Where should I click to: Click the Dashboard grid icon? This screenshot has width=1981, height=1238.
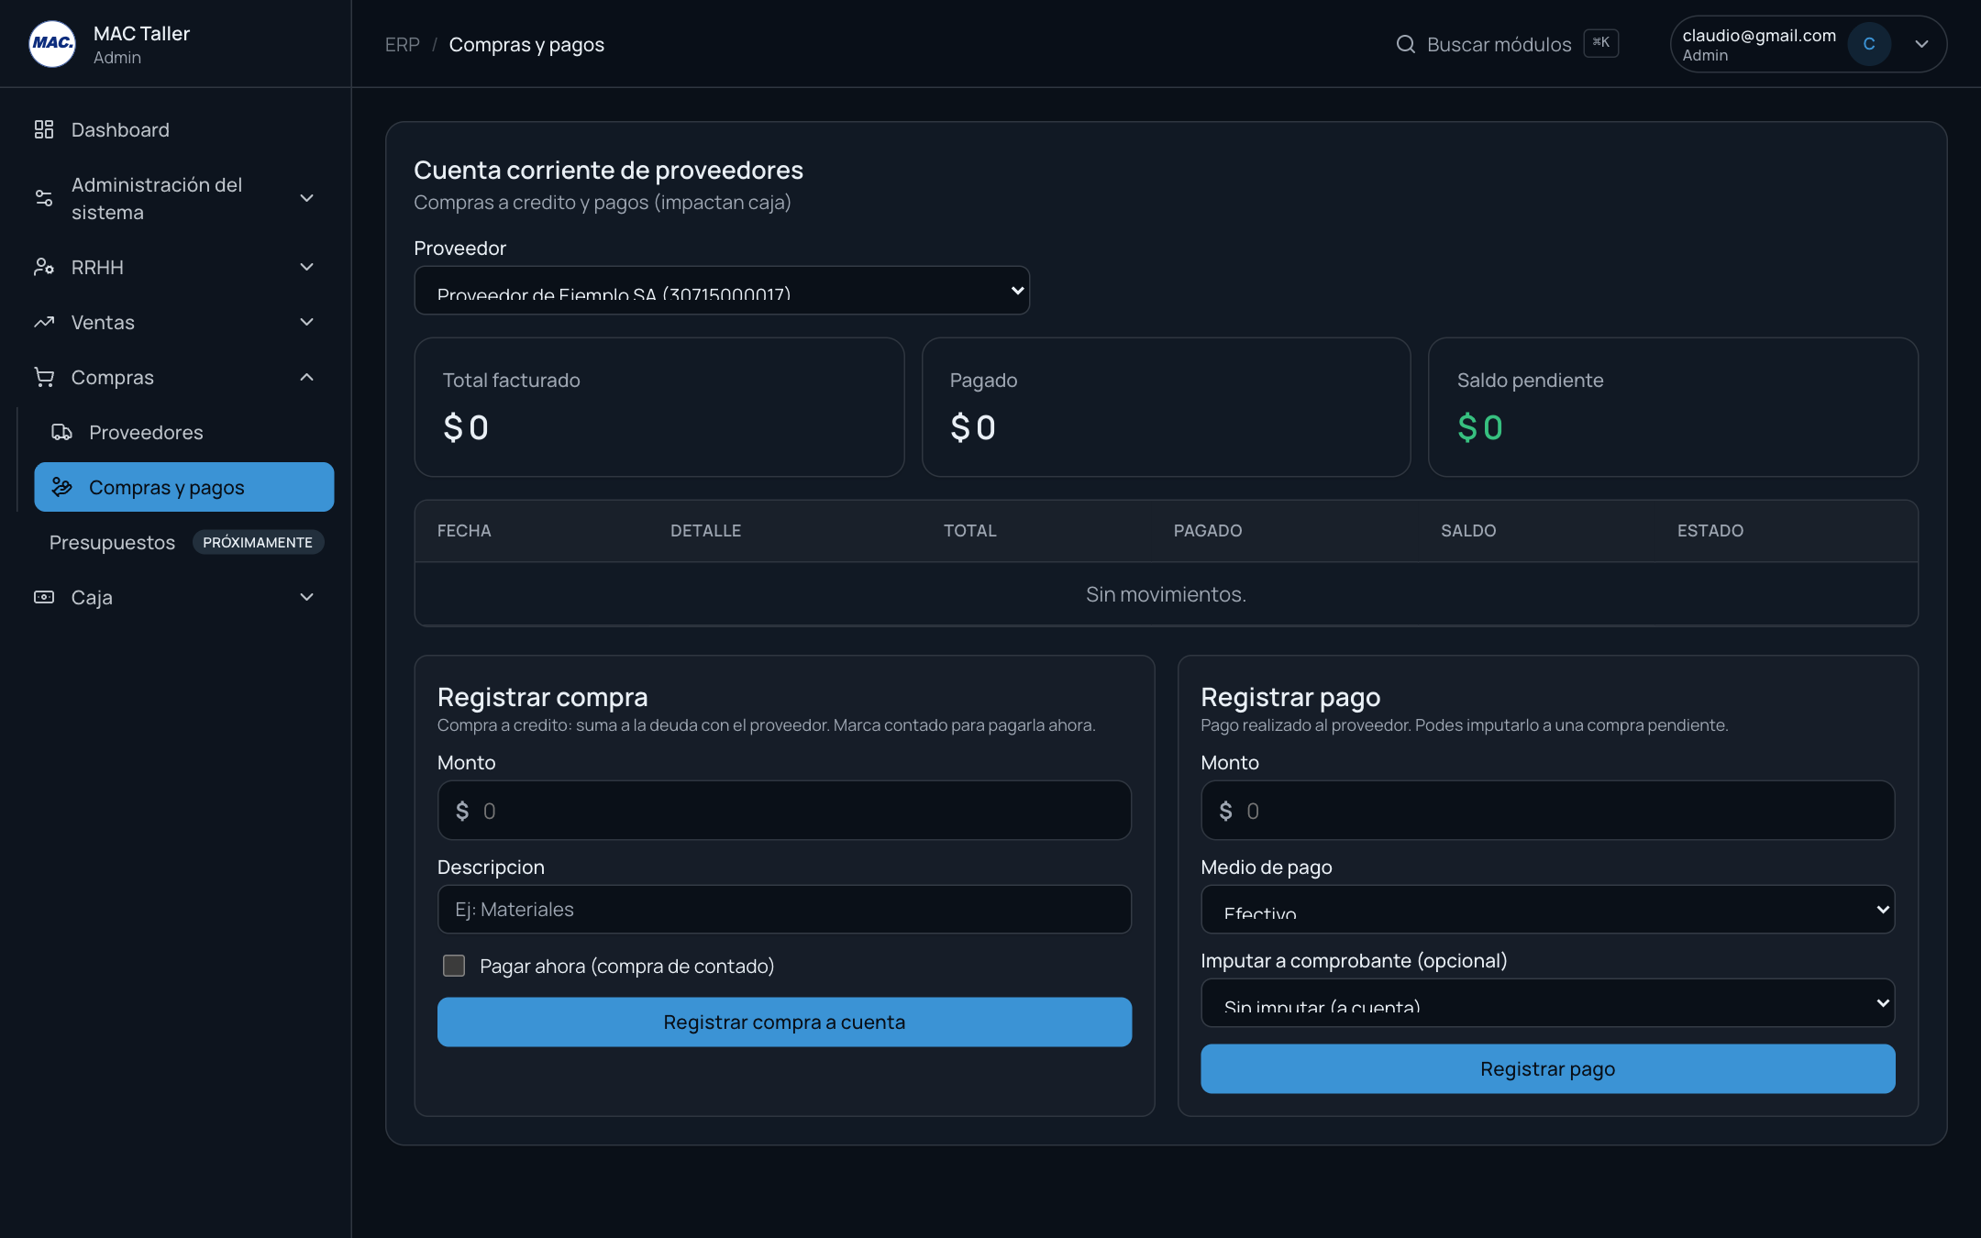click(44, 129)
